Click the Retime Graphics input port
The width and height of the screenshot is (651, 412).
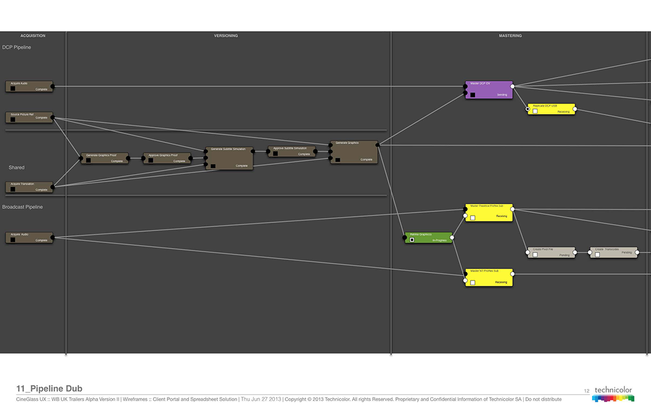point(405,237)
